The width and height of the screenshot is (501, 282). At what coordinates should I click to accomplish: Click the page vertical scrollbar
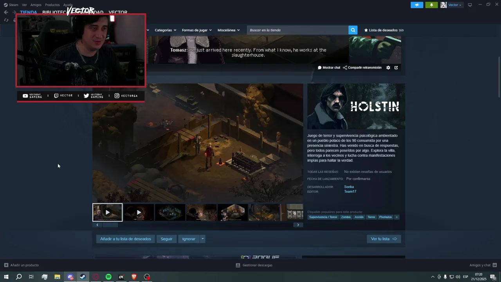[499, 77]
